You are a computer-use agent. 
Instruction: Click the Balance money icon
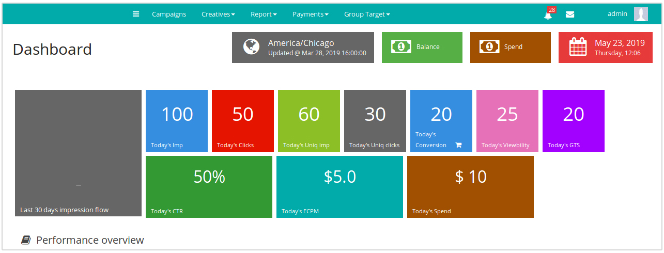(x=400, y=47)
